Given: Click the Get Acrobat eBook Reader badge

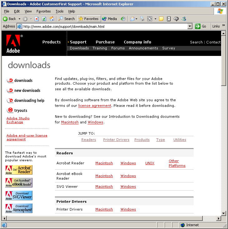Looking at the screenshot, I should coord(19,182).
